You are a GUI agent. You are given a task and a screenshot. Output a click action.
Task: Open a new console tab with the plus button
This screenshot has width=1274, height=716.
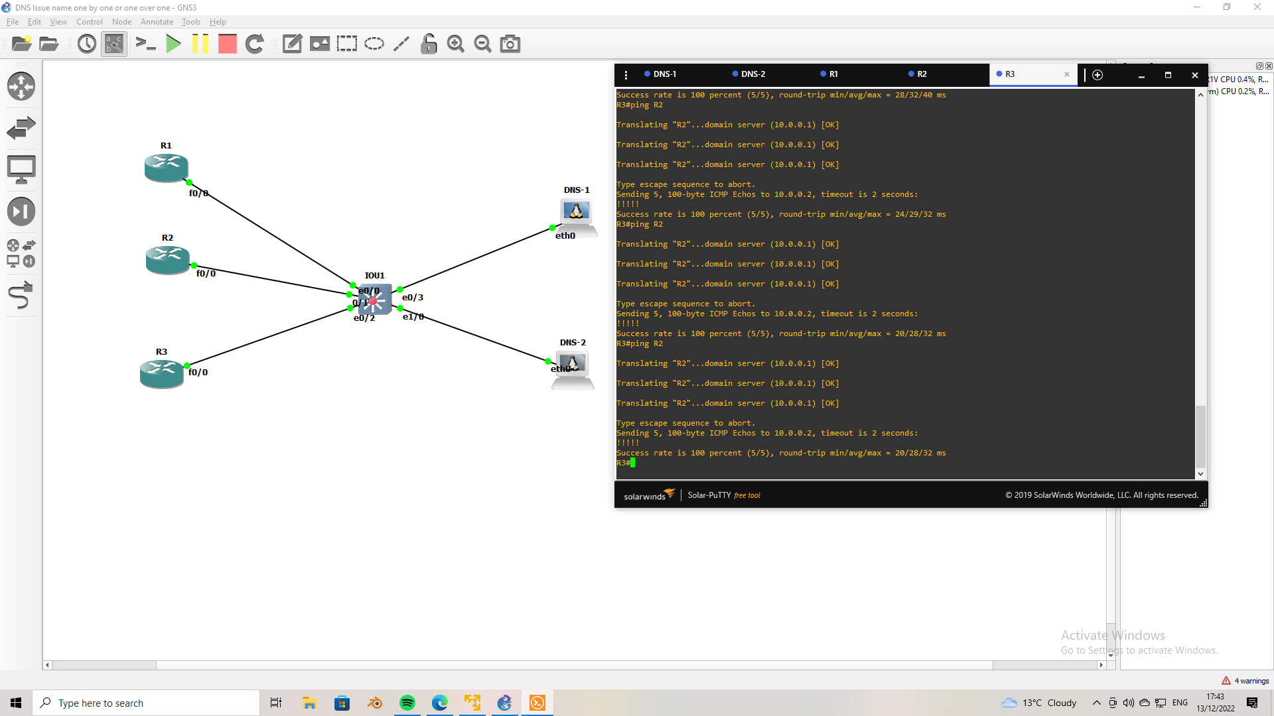click(x=1097, y=75)
